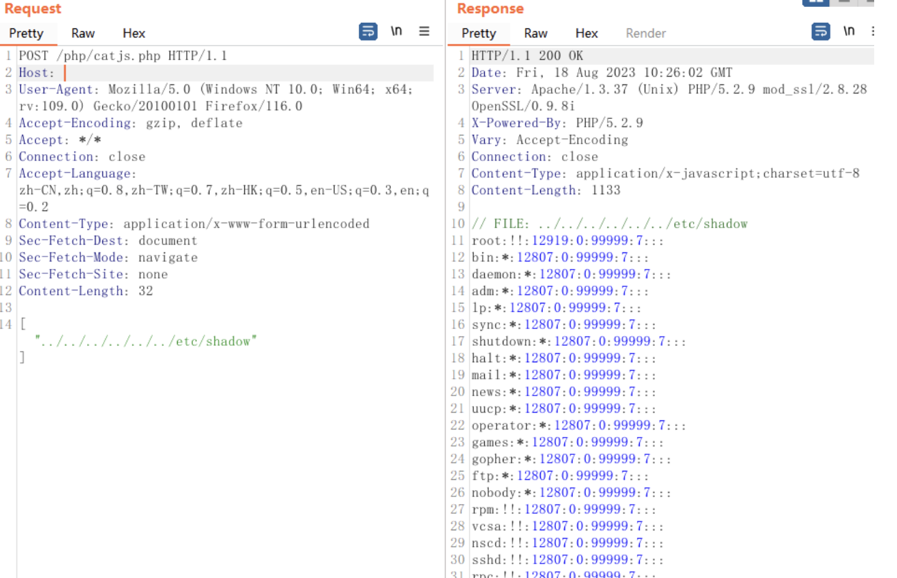
Task: Click the HTTP/1.1 200 OK status line
Action: point(527,56)
